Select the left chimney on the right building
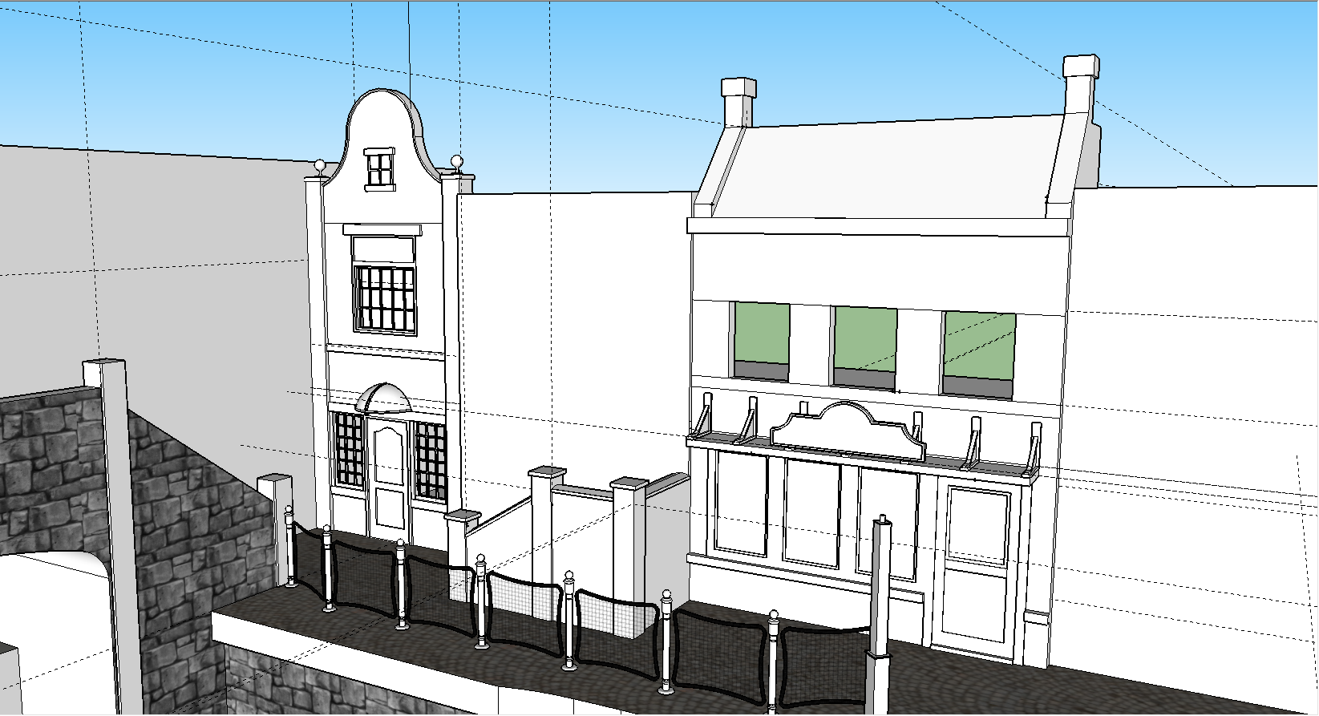The height and width of the screenshot is (716, 1319). click(738, 102)
